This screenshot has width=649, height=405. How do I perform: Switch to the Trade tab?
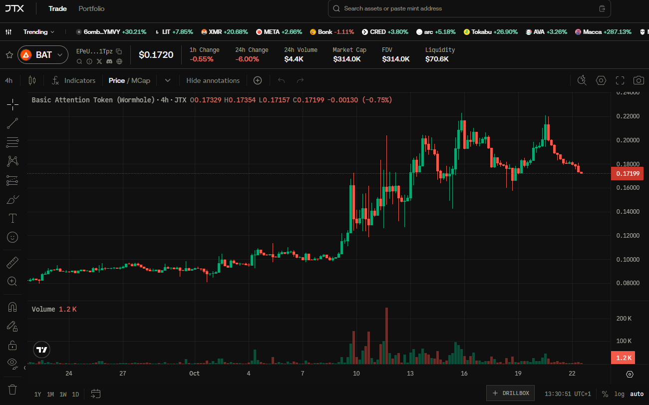coord(57,8)
